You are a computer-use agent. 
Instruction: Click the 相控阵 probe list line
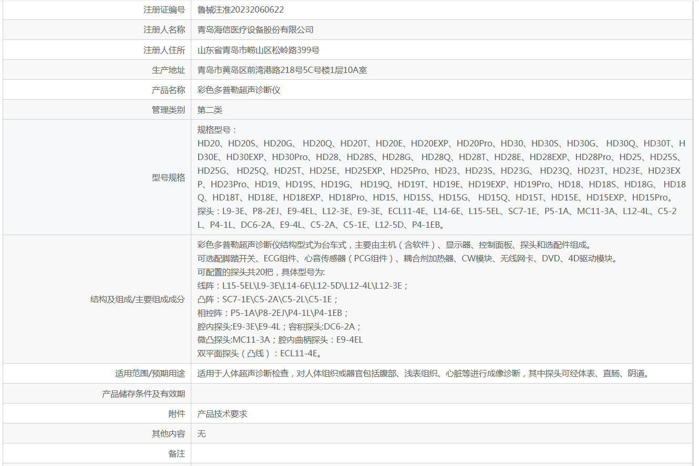[x=273, y=313]
